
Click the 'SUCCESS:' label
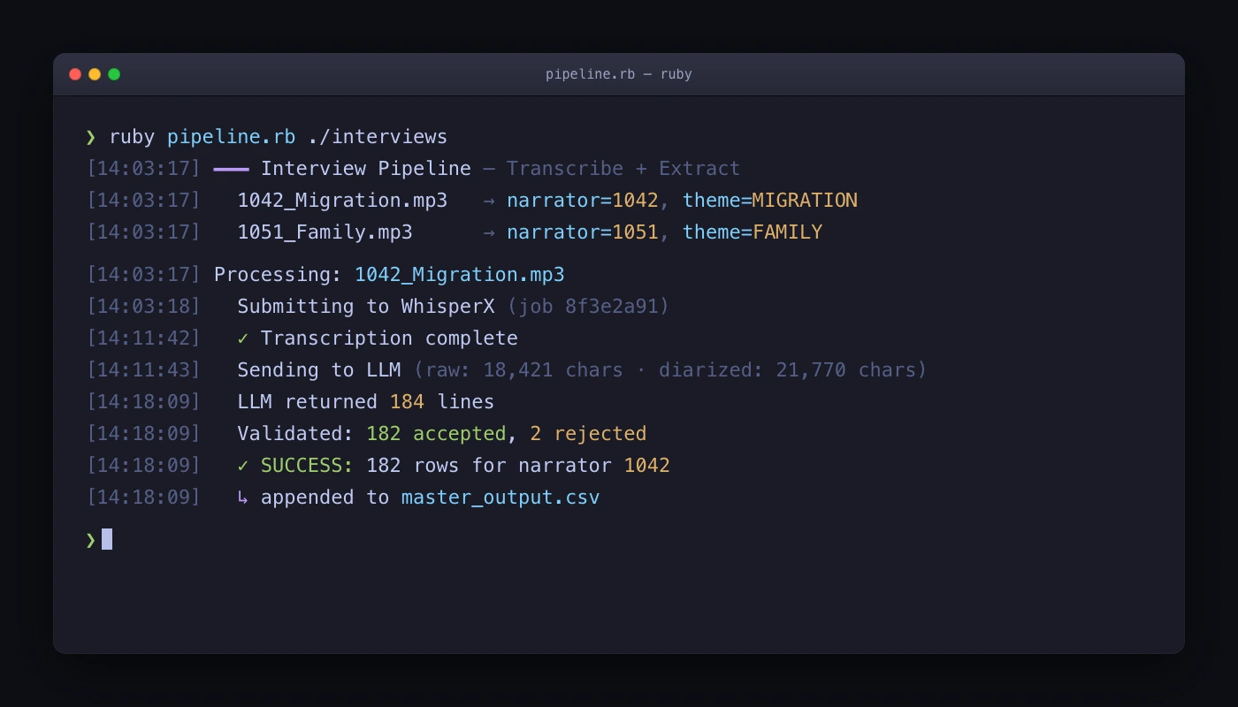point(307,466)
